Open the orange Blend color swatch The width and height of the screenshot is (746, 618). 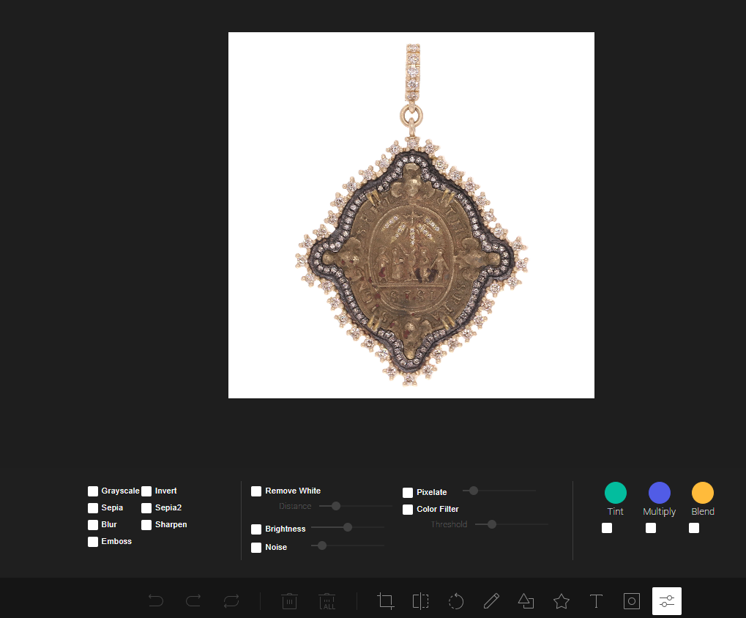(703, 492)
